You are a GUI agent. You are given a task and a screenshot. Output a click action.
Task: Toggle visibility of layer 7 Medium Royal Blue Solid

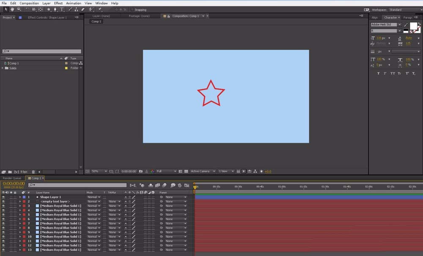coord(3,224)
